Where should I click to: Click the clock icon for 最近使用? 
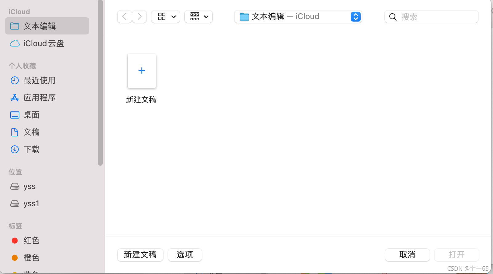coord(14,80)
